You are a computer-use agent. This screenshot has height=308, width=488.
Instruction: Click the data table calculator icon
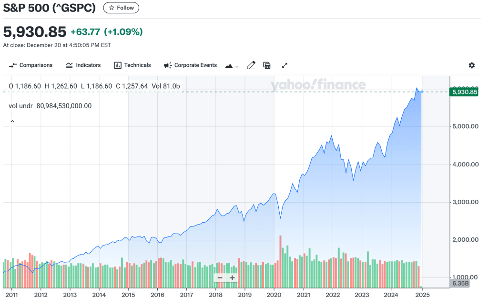coord(267,65)
